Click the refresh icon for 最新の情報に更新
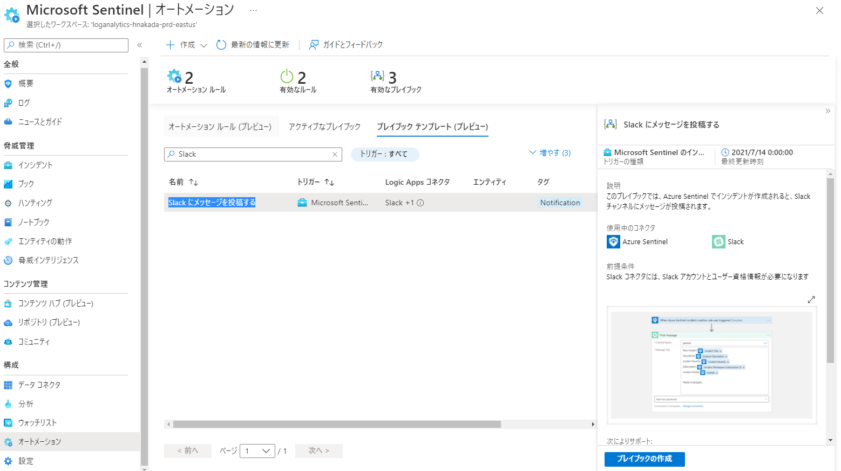841x471 pixels. (221, 45)
